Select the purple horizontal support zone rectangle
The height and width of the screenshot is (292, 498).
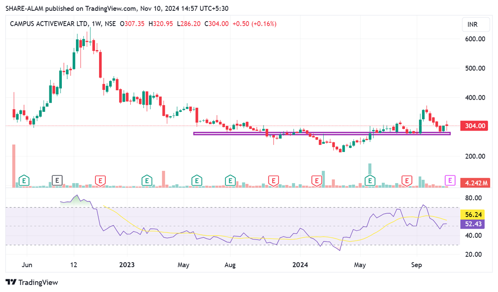pos(322,133)
